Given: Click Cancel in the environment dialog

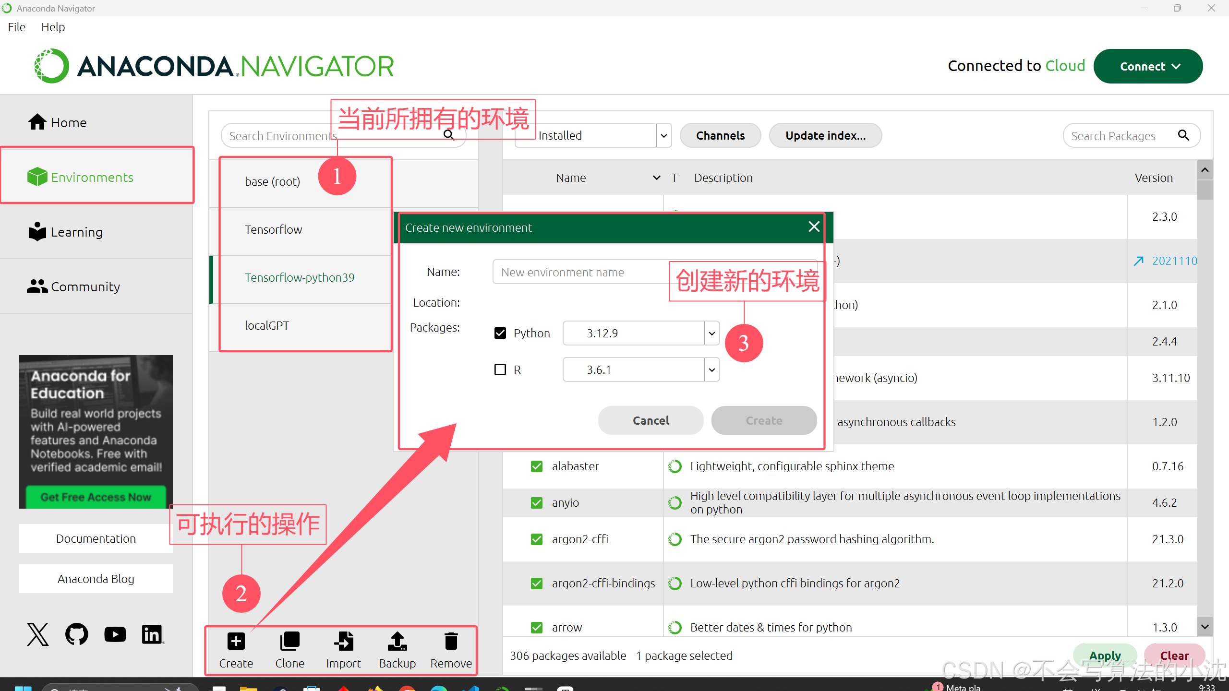Looking at the screenshot, I should click(x=651, y=420).
